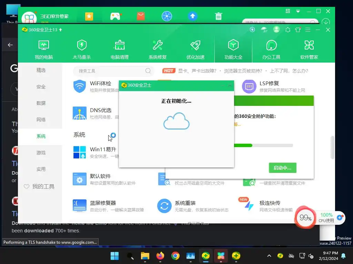
Task: Show hidden tray icons chevron
Action: [x=269, y=256]
